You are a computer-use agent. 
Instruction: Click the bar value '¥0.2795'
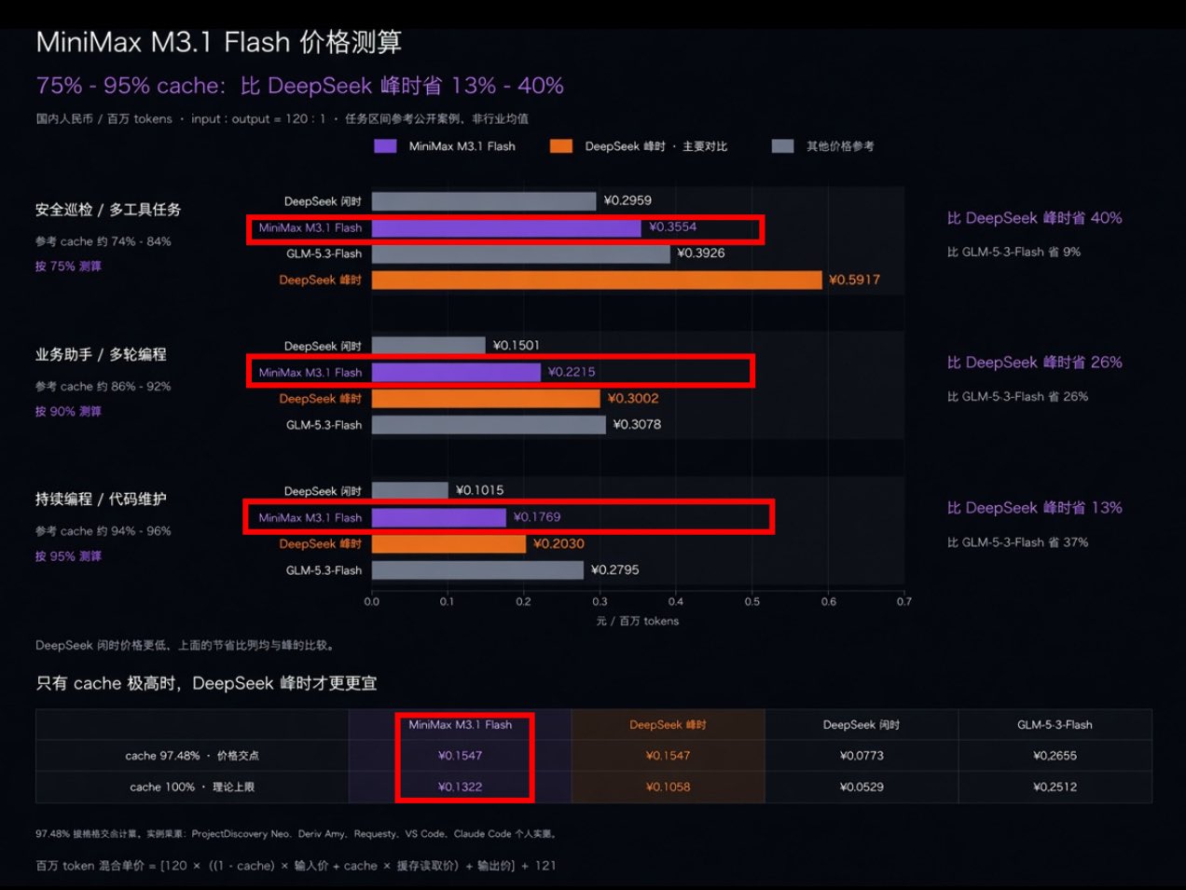pyautogui.click(x=615, y=570)
